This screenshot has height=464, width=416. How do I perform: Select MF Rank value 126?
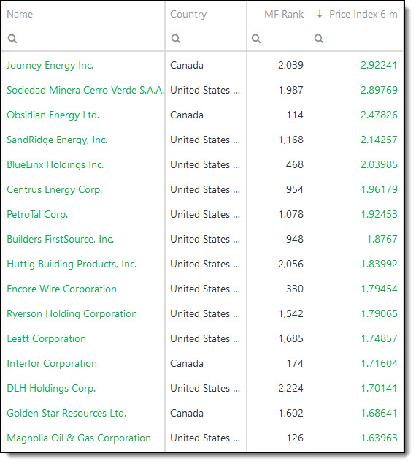coord(295,438)
